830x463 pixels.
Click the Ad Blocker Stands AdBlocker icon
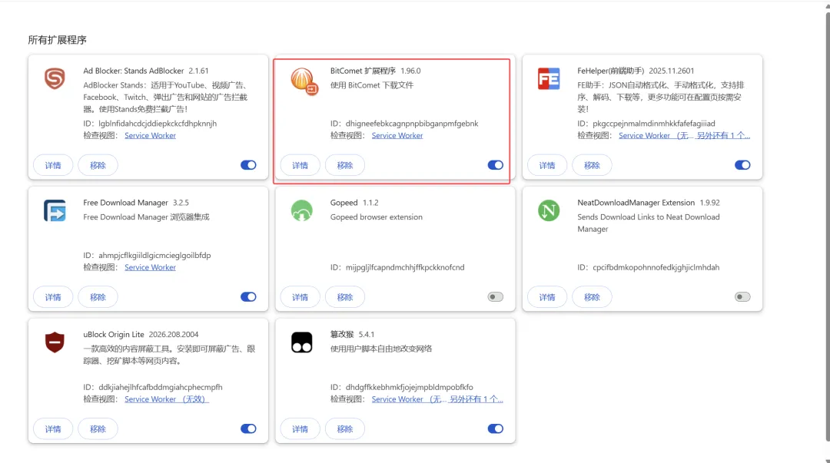tap(55, 79)
